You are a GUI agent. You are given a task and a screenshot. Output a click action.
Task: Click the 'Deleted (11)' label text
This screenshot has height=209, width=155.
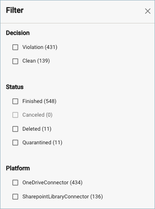tap(37, 129)
